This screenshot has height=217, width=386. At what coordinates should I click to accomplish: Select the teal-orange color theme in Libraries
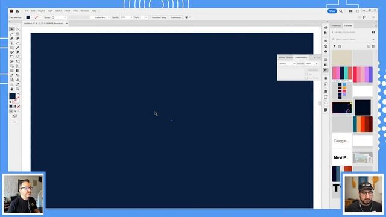tap(362, 124)
